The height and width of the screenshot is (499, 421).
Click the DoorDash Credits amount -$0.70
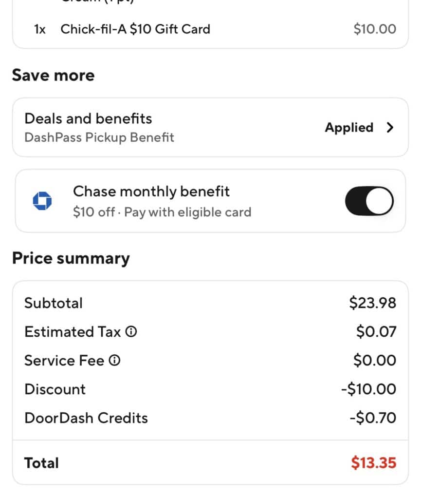[372, 418]
